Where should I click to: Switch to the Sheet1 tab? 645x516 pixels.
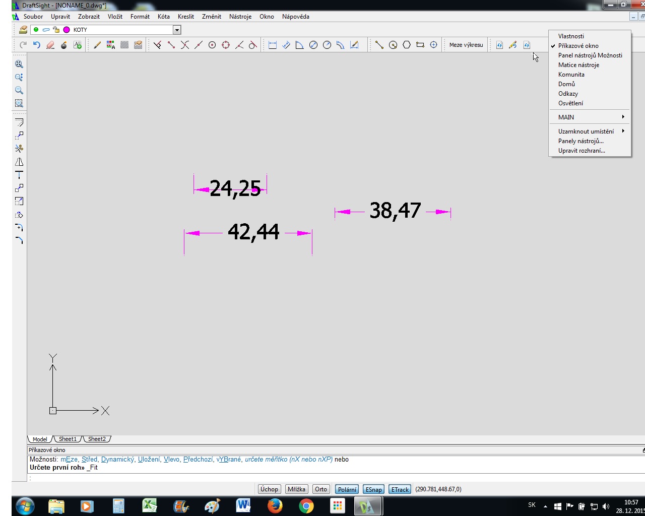[68, 439]
